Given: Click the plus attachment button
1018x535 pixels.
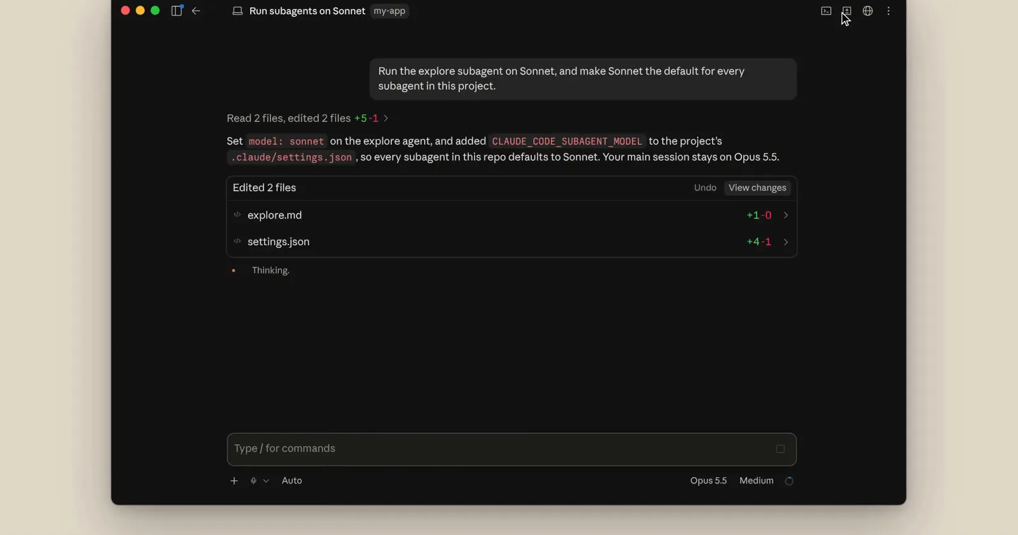Looking at the screenshot, I should [x=234, y=481].
